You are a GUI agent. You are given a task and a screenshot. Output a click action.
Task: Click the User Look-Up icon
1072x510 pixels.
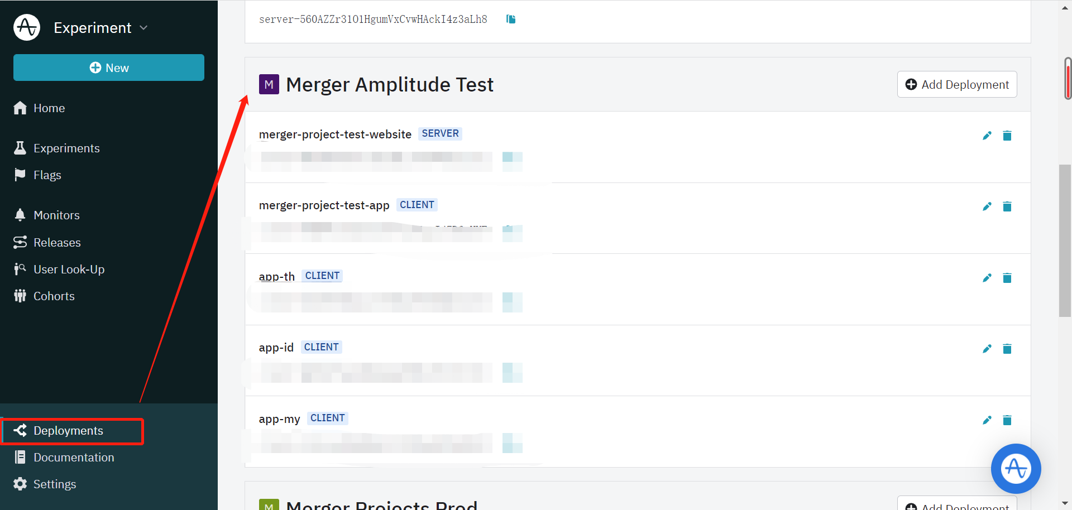[20, 269]
